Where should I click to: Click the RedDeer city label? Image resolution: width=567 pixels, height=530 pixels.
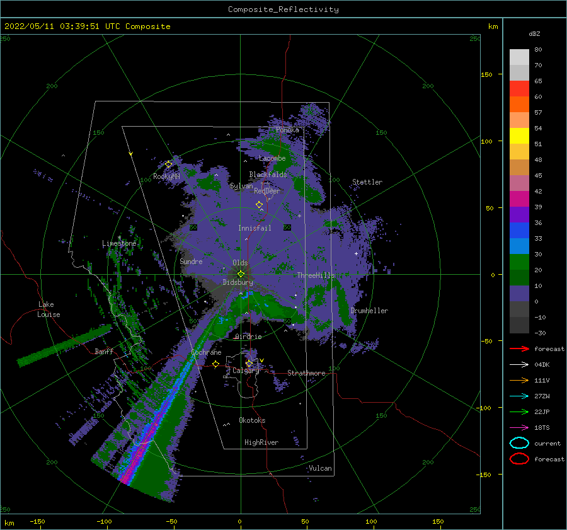point(267,191)
